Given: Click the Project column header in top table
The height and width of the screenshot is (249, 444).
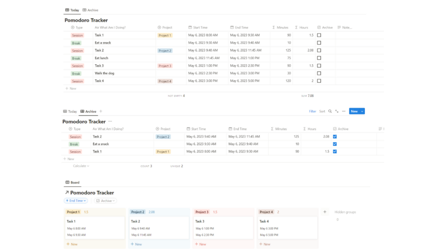Looking at the screenshot, I should [x=165, y=27].
